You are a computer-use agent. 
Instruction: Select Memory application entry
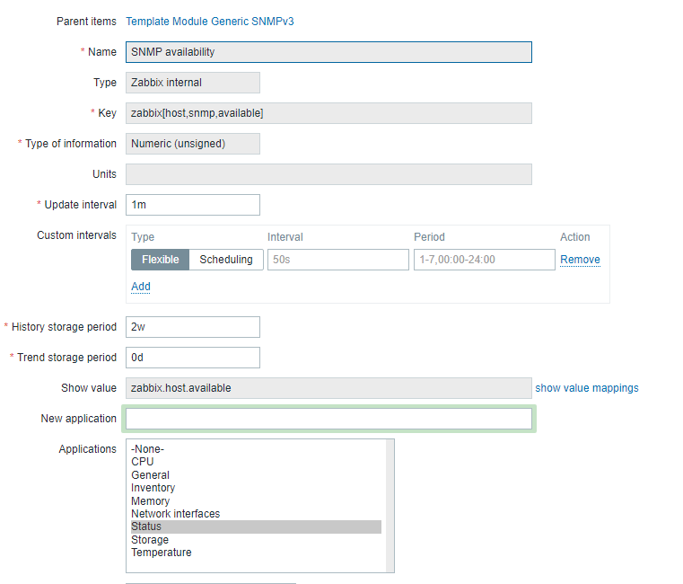tap(150, 501)
